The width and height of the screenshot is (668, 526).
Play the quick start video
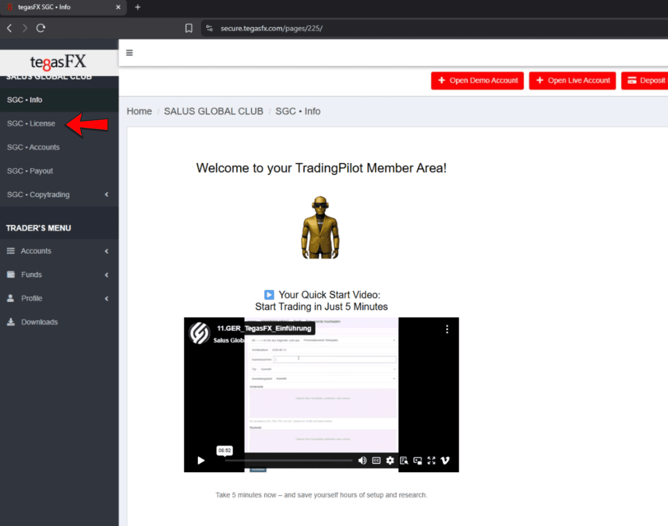click(x=201, y=460)
